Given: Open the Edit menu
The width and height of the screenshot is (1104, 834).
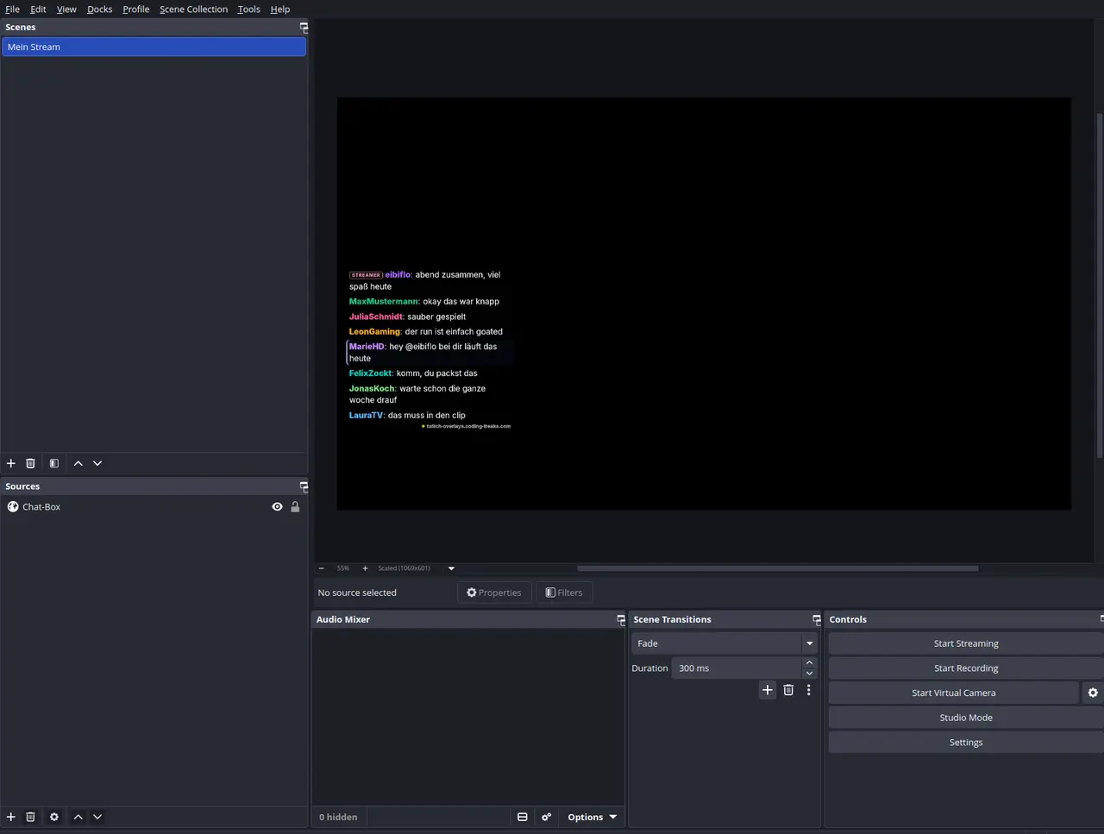Looking at the screenshot, I should 38,9.
